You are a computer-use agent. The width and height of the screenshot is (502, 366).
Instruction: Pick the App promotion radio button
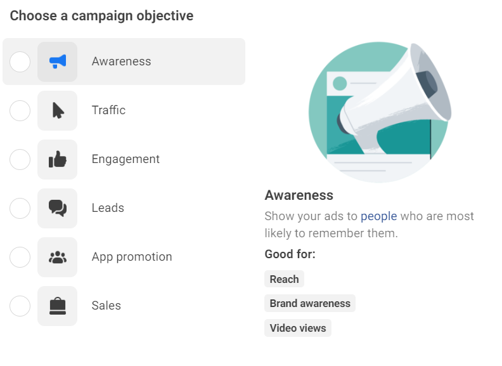pyautogui.click(x=20, y=257)
